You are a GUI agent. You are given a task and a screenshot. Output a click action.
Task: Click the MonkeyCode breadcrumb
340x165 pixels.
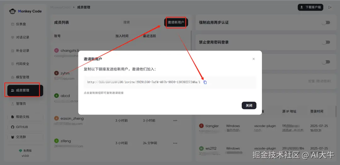60,7
